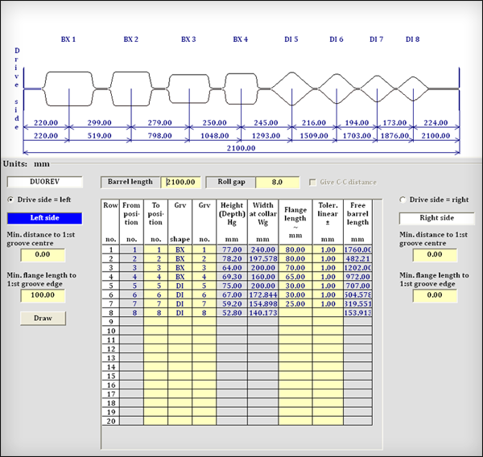Screen dimensions: 483x457
Task: Click the 'Free barrel length' column header
Action: (357, 222)
